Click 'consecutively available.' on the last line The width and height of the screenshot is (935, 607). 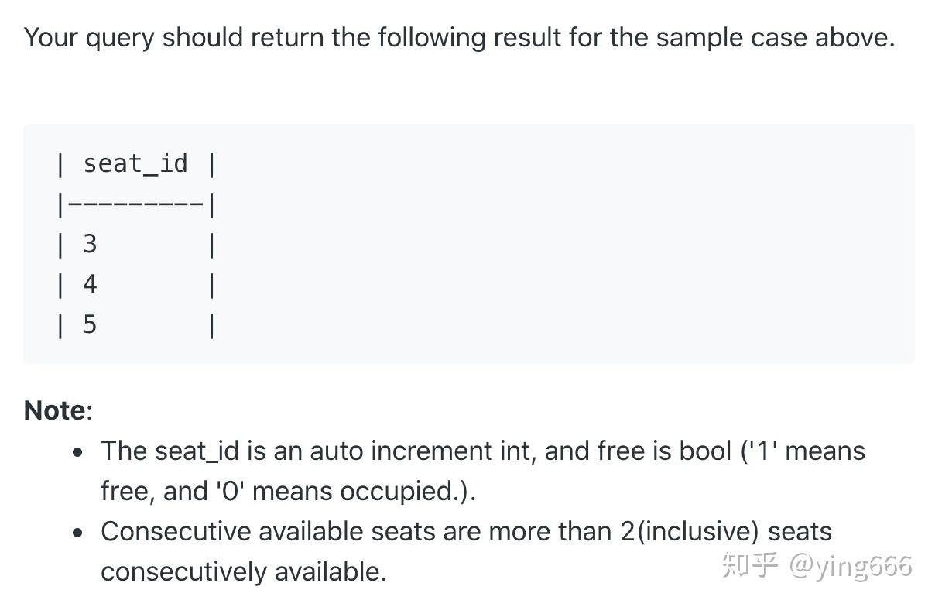(244, 572)
